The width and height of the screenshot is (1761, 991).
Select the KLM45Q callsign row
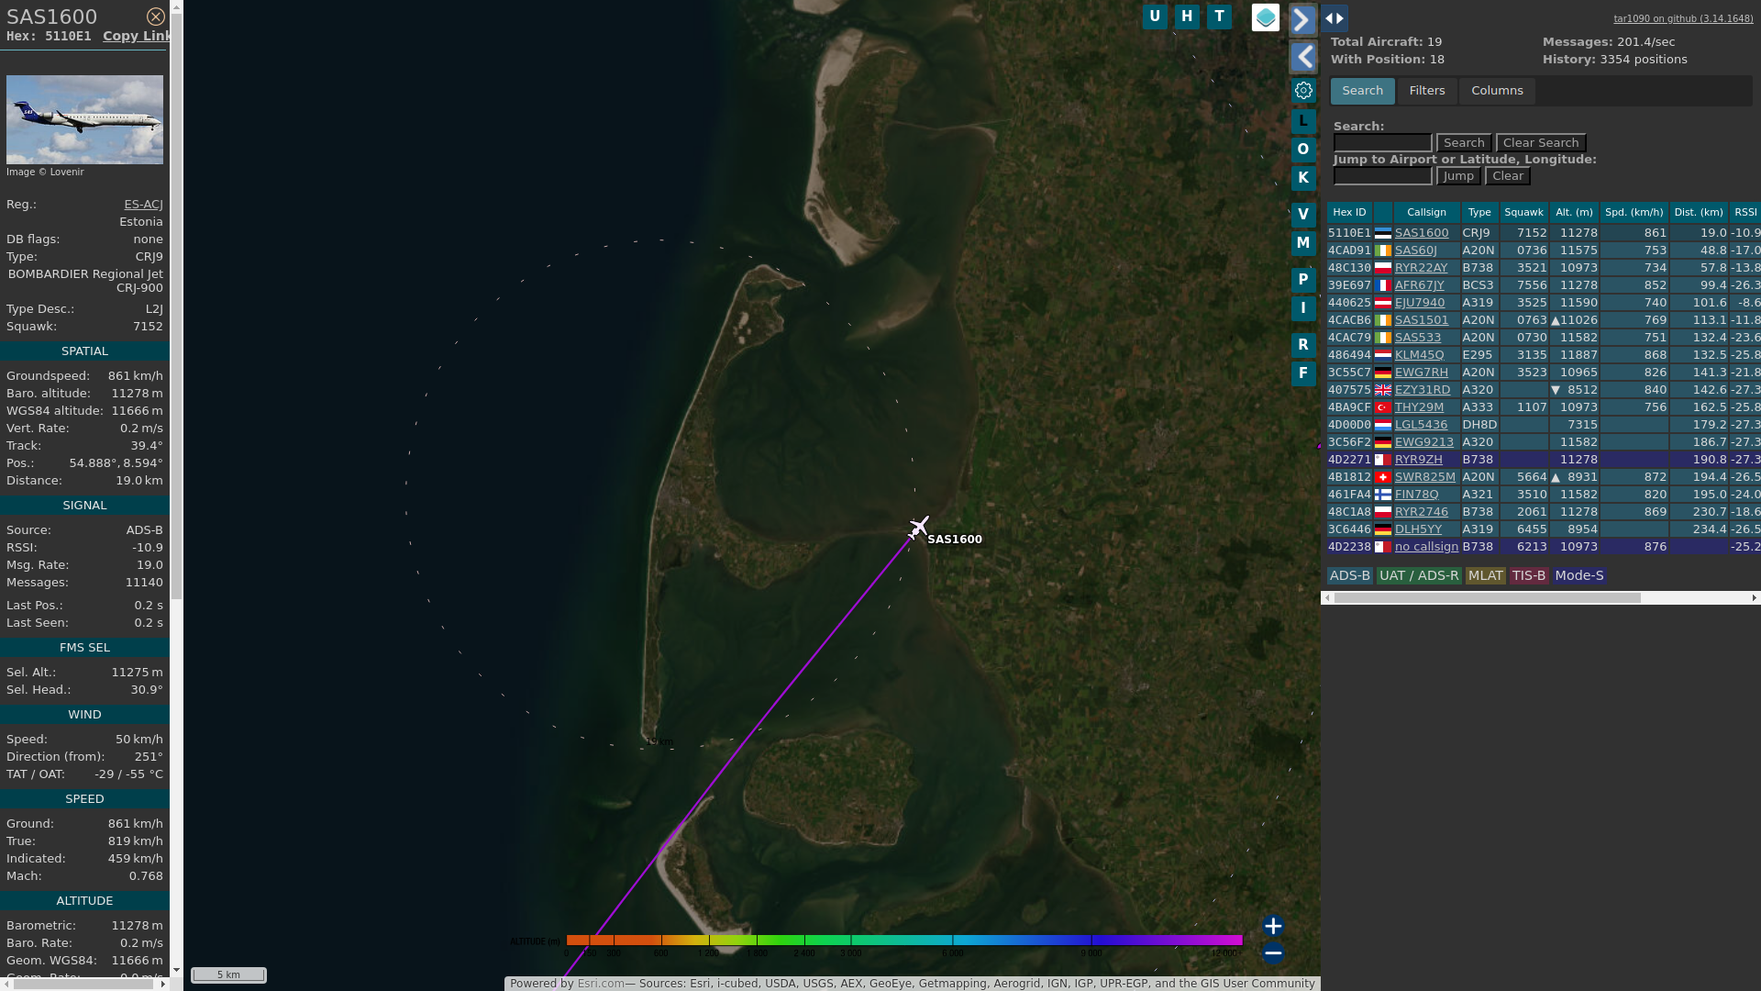click(x=1544, y=355)
